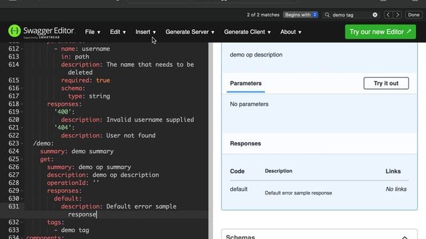Image resolution: width=426 pixels, height=239 pixels.
Task: Click '- demo tag' on line 633
Action: [x=71, y=230]
